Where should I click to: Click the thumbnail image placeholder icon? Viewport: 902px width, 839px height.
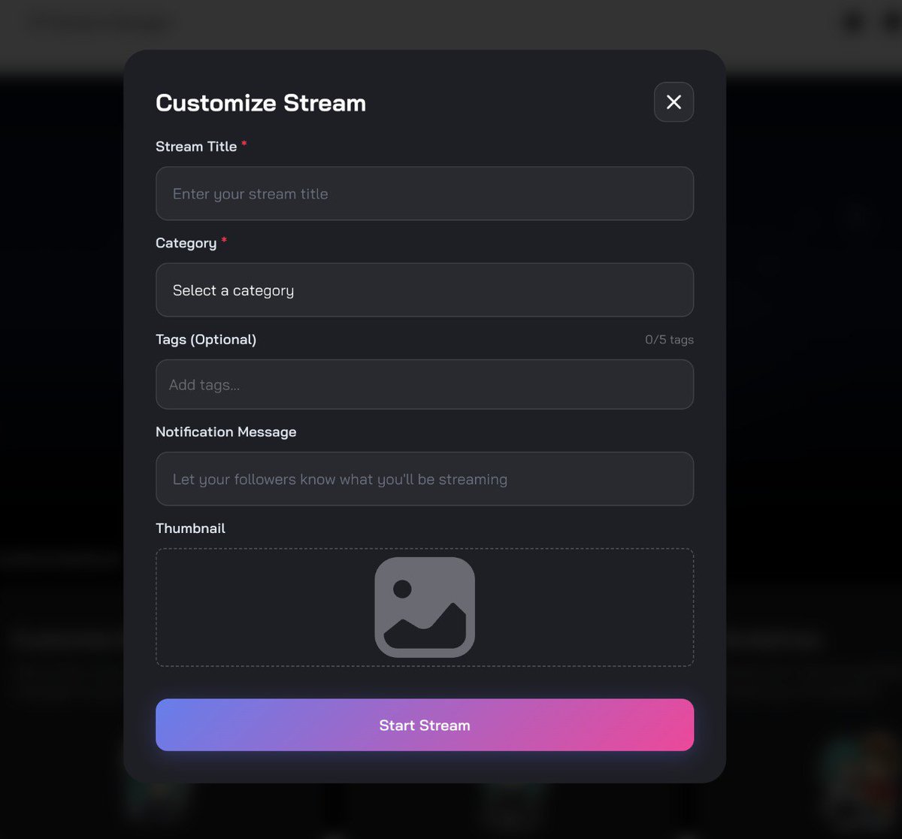[x=425, y=607]
